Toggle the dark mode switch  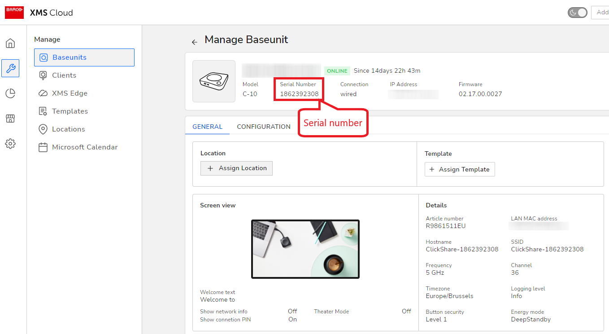577,13
